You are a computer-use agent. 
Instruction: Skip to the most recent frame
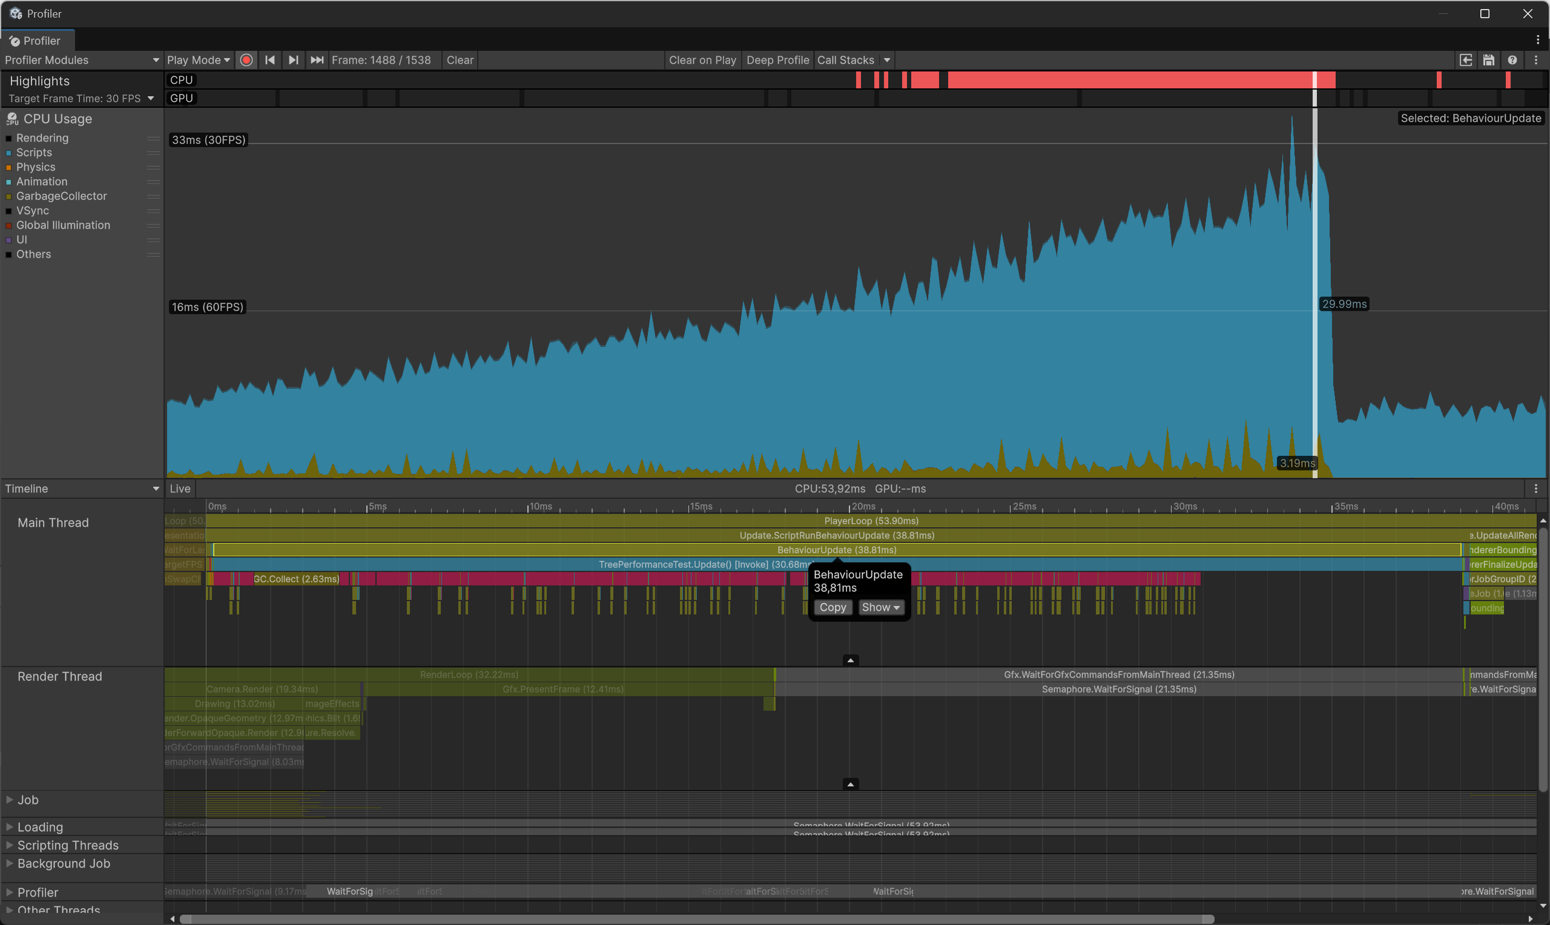point(317,60)
